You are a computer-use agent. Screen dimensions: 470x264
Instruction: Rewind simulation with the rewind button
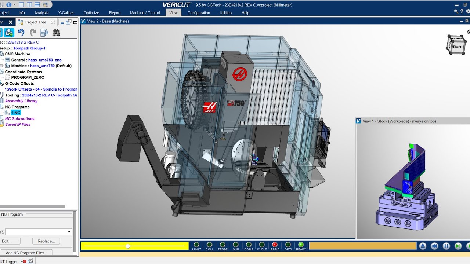coord(434,246)
